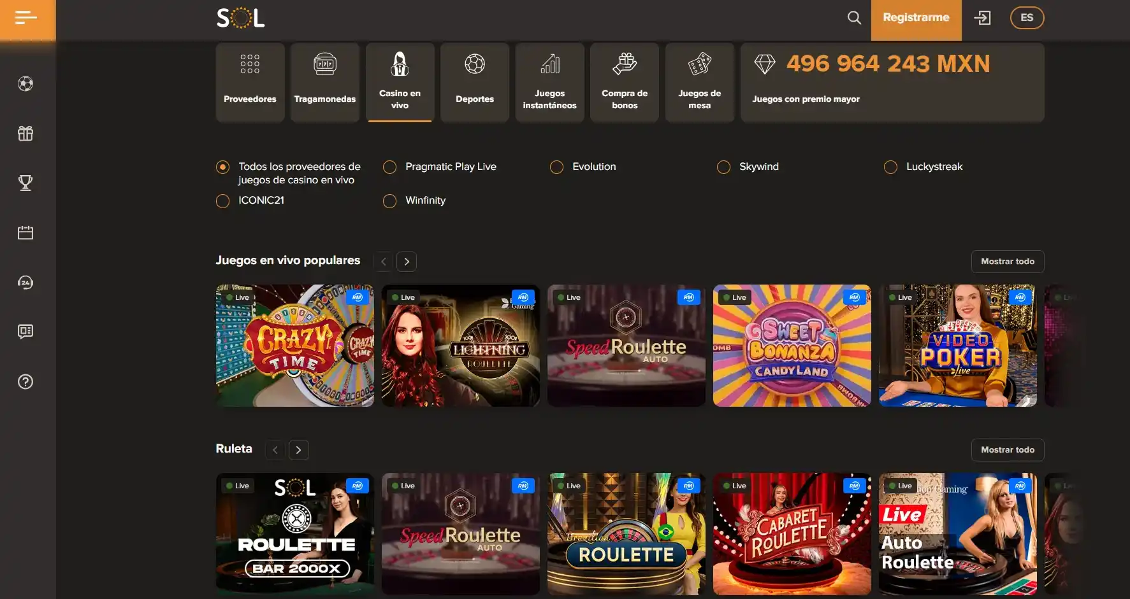Open sports from sidebar soccer ball icon

(25, 84)
